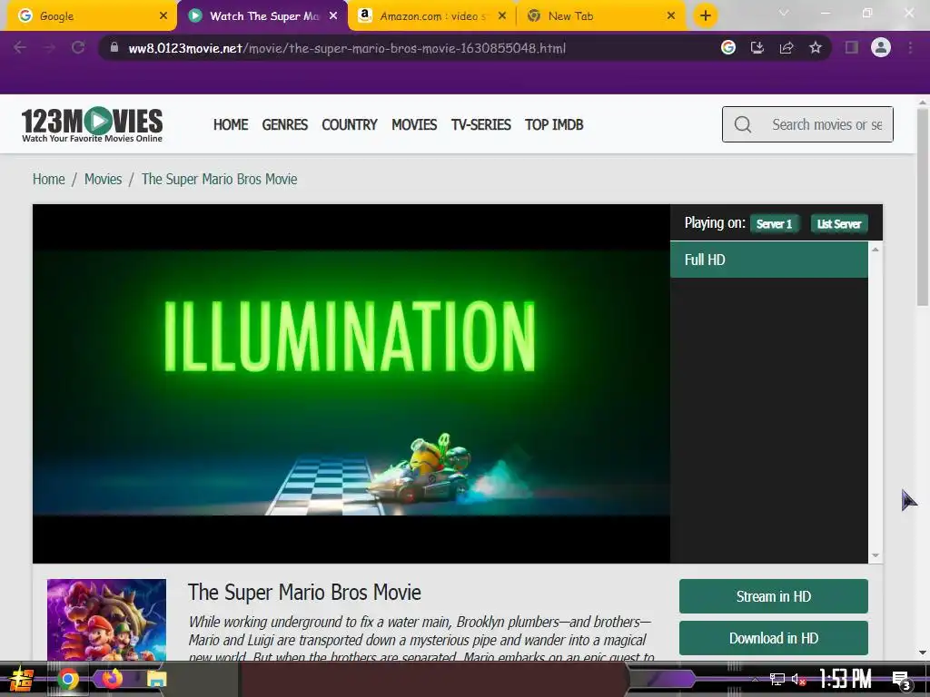Click the muted volume icon in system tray
This screenshot has height=697, width=930.
799,679
